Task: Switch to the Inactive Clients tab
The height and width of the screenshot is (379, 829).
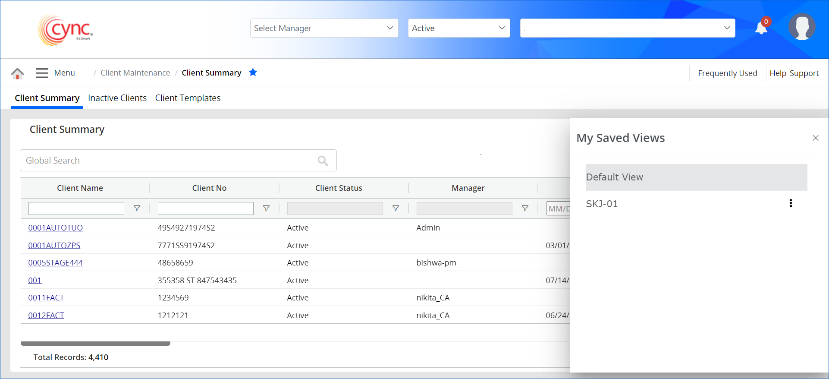Action: pos(117,98)
